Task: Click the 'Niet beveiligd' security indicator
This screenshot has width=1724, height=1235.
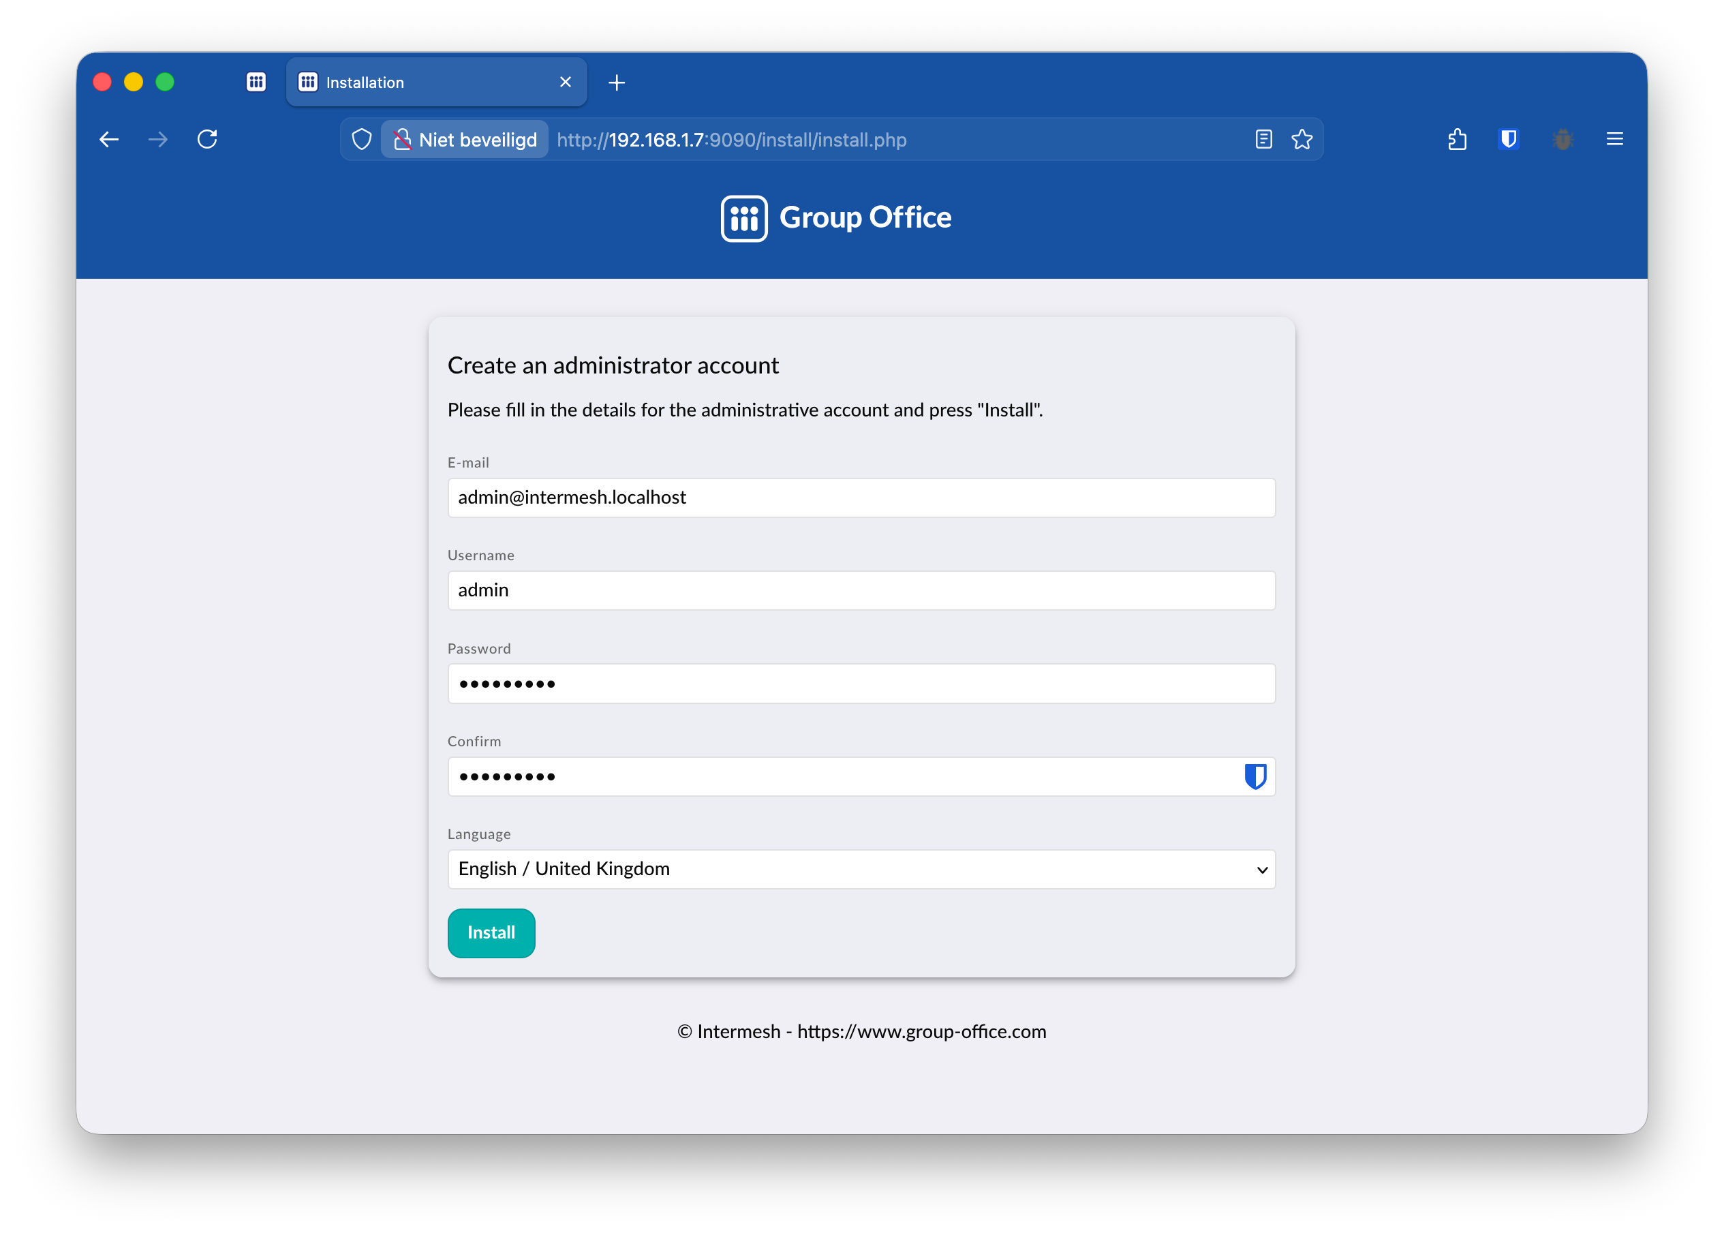Action: click(x=465, y=139)
